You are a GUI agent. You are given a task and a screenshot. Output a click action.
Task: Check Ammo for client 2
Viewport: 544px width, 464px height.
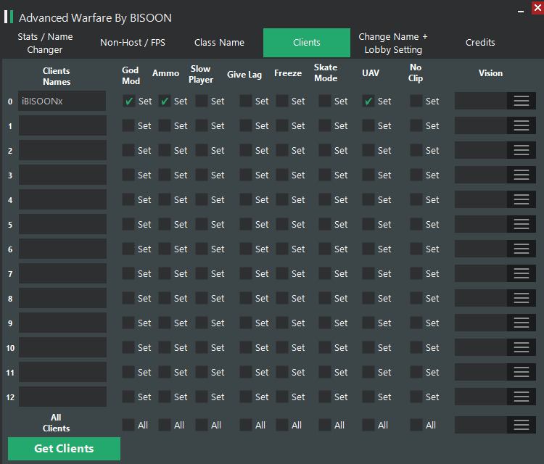(x=165, y=150)
